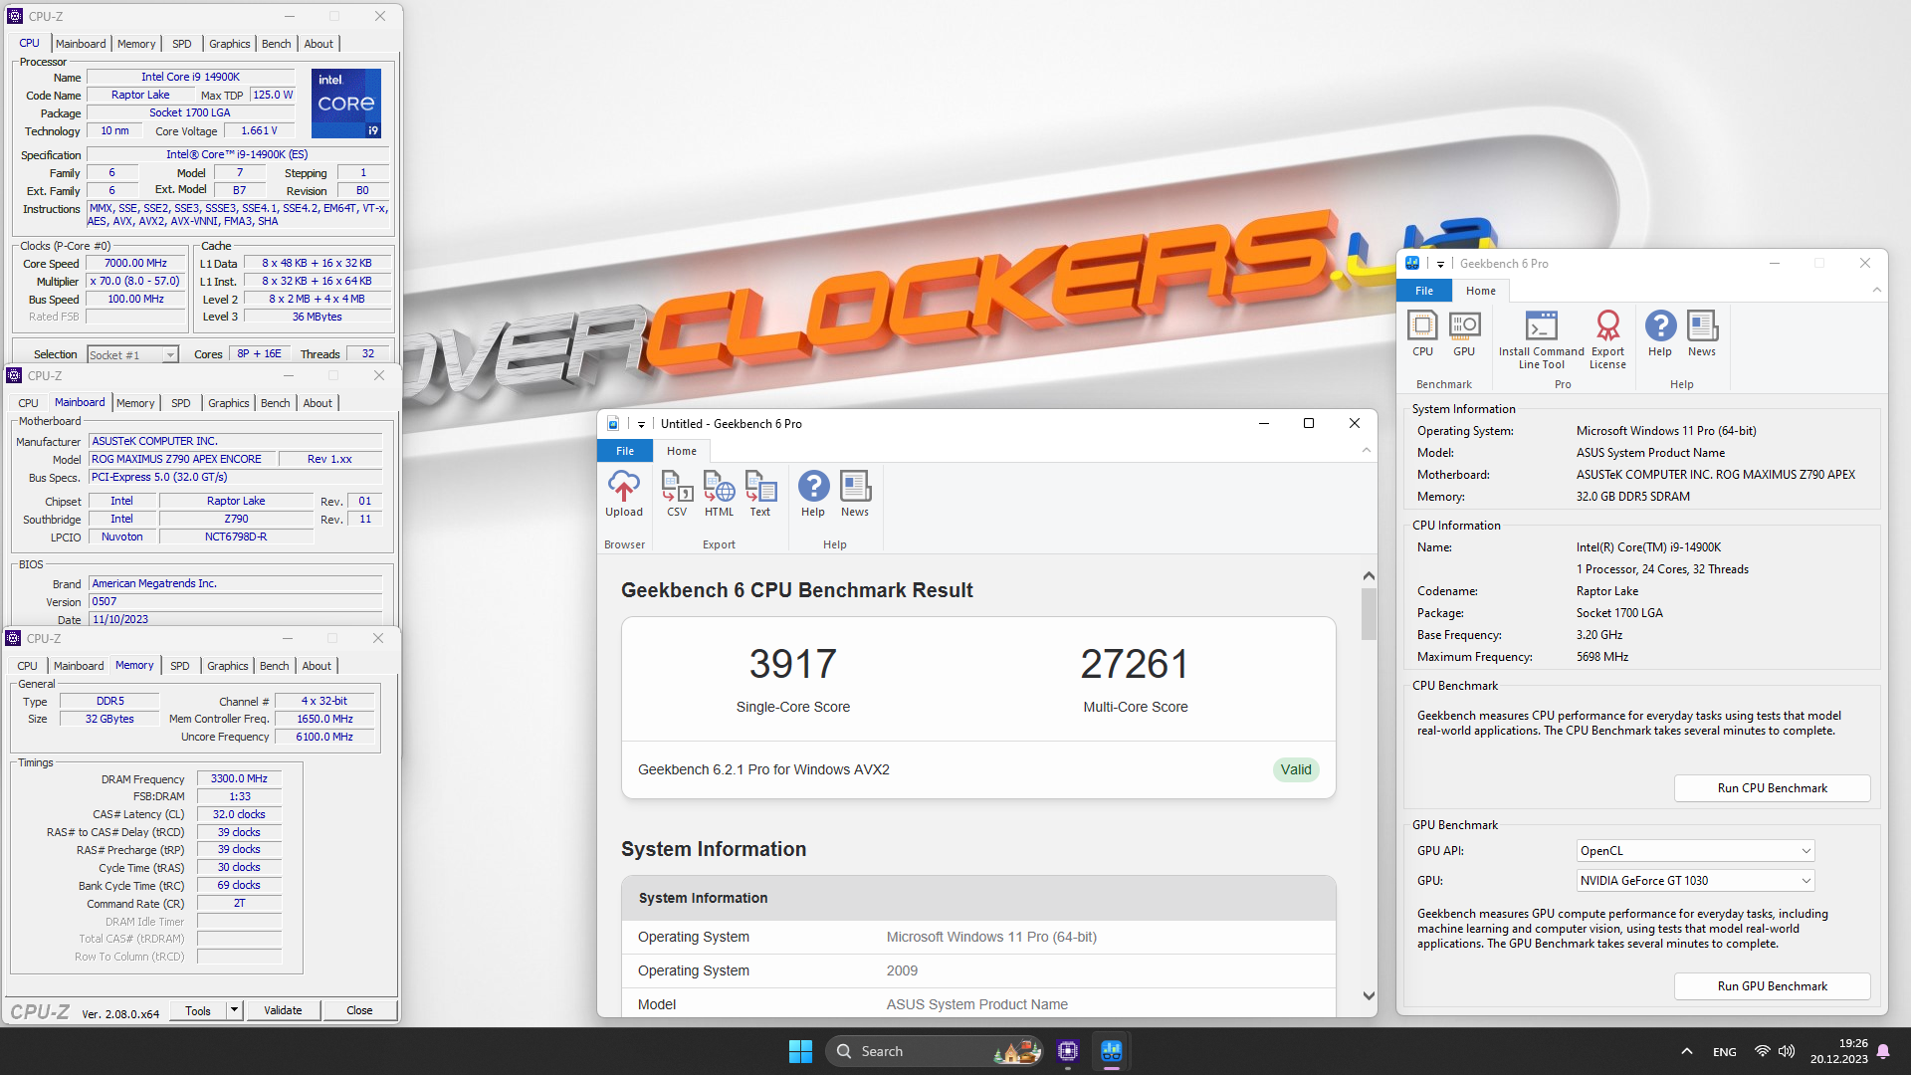The height and width of the screenshot is (1075, 1911).
Task: Collapse the ribbon in Untitled Geekbench window
Action: pos(1367,451)
